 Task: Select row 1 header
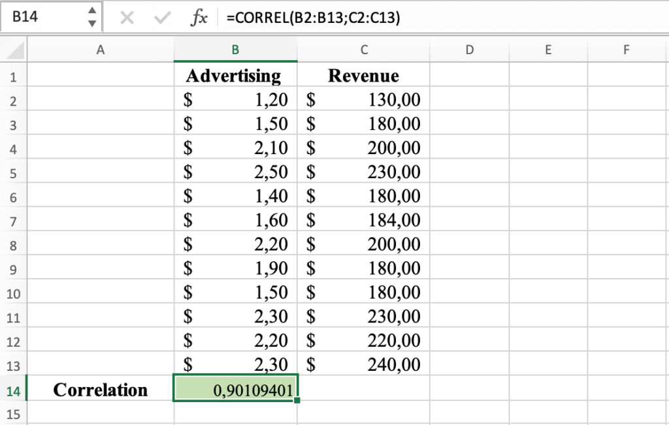click(13, 75)
